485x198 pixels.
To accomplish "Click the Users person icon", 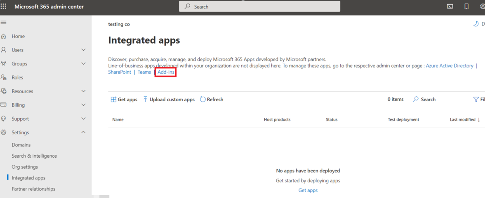I will tap(4, 50).
